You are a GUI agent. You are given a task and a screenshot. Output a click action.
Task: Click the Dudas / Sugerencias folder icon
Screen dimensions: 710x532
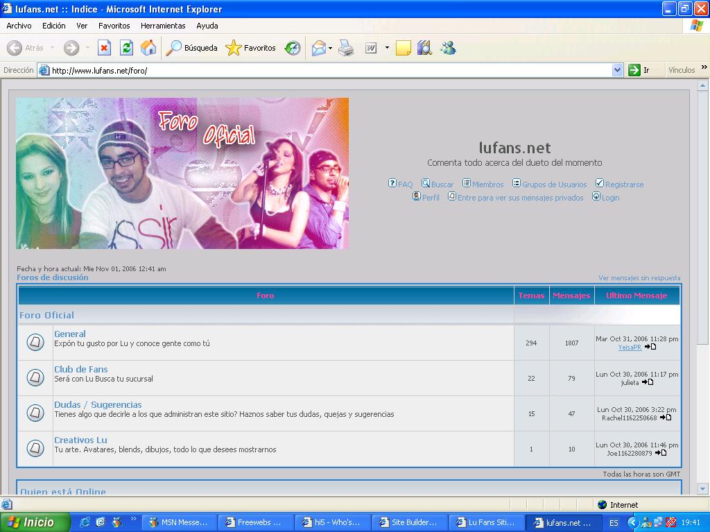click(x=35, y=413)
